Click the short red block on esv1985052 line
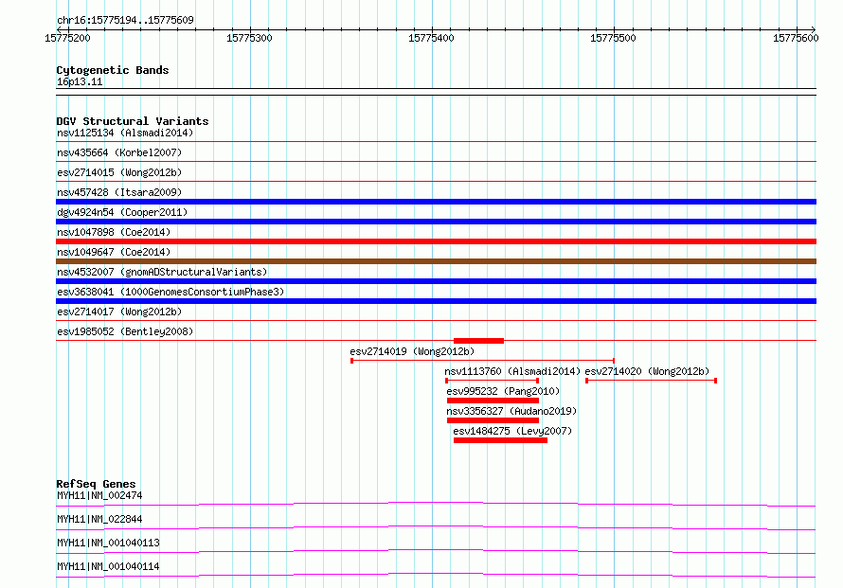The image size is (843, 588). [478, 341]
